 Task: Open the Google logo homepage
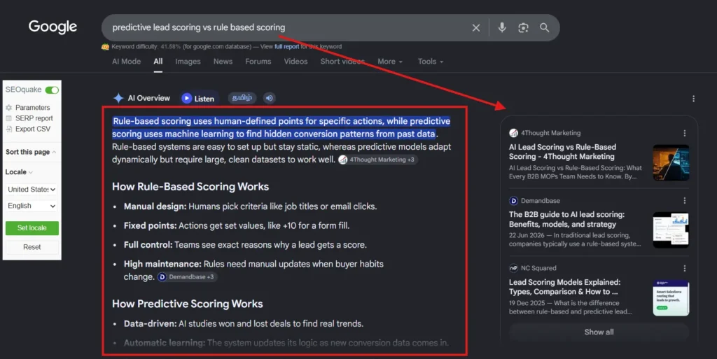coord(53,27)
